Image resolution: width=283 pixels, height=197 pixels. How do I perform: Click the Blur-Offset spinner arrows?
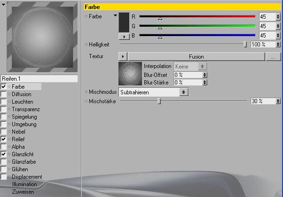(204, 75)
